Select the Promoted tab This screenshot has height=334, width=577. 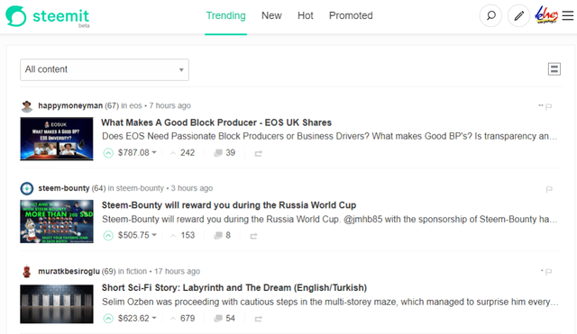(351, 15)
